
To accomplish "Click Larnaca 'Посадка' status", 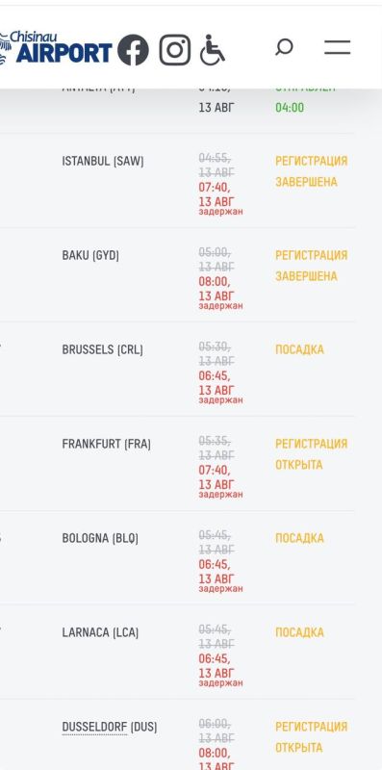I will [x=299, y=632].
